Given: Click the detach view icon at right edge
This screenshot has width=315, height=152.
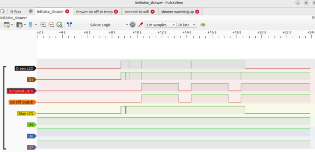Looking at the screenshot, I should [x=313, y=18].
